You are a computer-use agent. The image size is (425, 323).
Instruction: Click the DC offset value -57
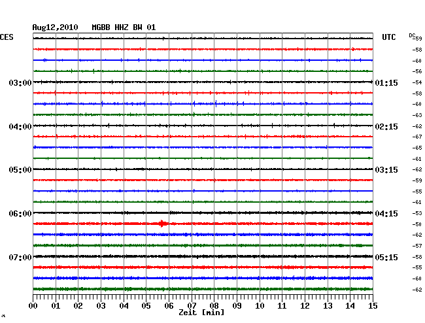point(417,246)
